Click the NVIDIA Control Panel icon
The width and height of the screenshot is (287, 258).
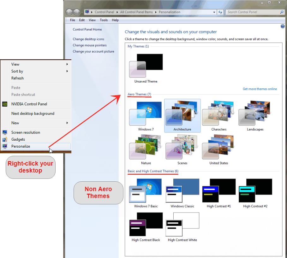click(x=5, y=104)
